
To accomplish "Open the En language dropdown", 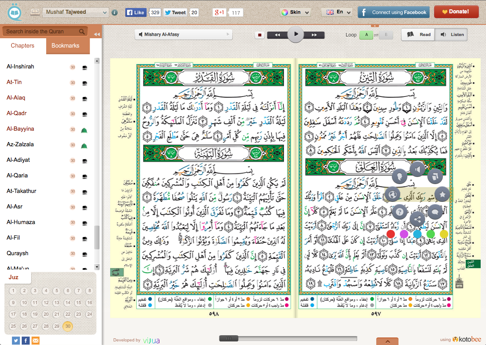I will tap(336, 12).
